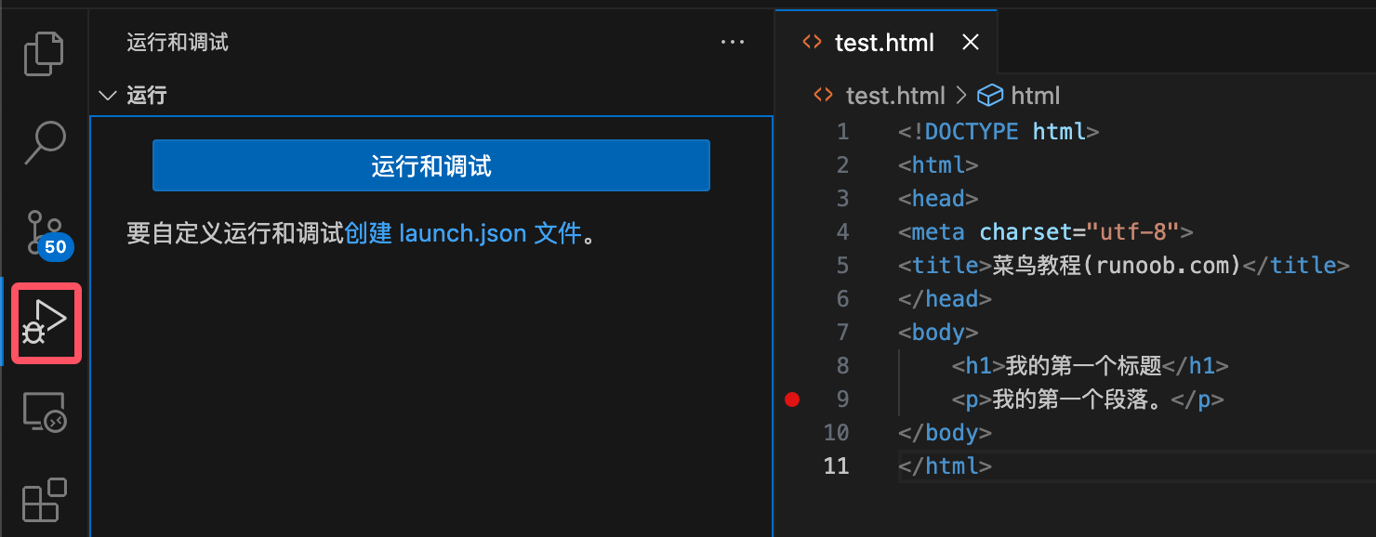
Task: Click the html cube symbol icon in breadcrumb
Action: click(x=992, y=96)
